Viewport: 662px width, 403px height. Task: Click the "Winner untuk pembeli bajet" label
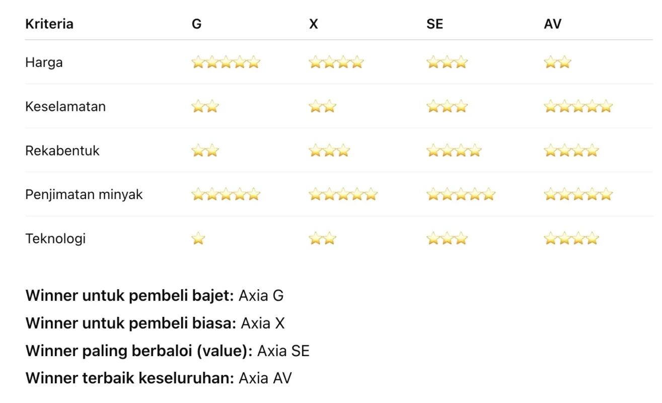coord(129,296)
